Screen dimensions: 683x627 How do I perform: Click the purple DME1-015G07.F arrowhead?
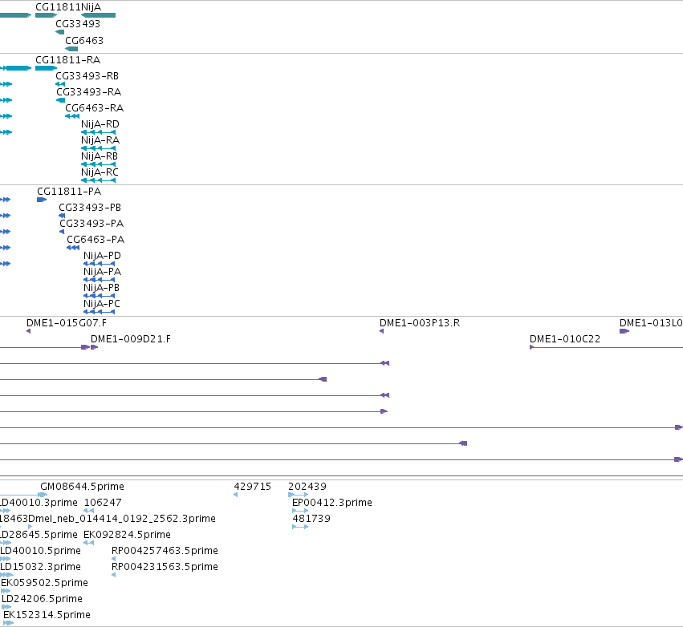(x=28, y=332)
